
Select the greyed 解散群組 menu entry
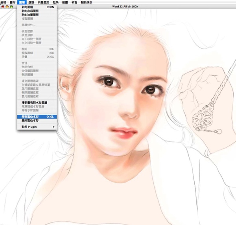click(x=37, y=53)
